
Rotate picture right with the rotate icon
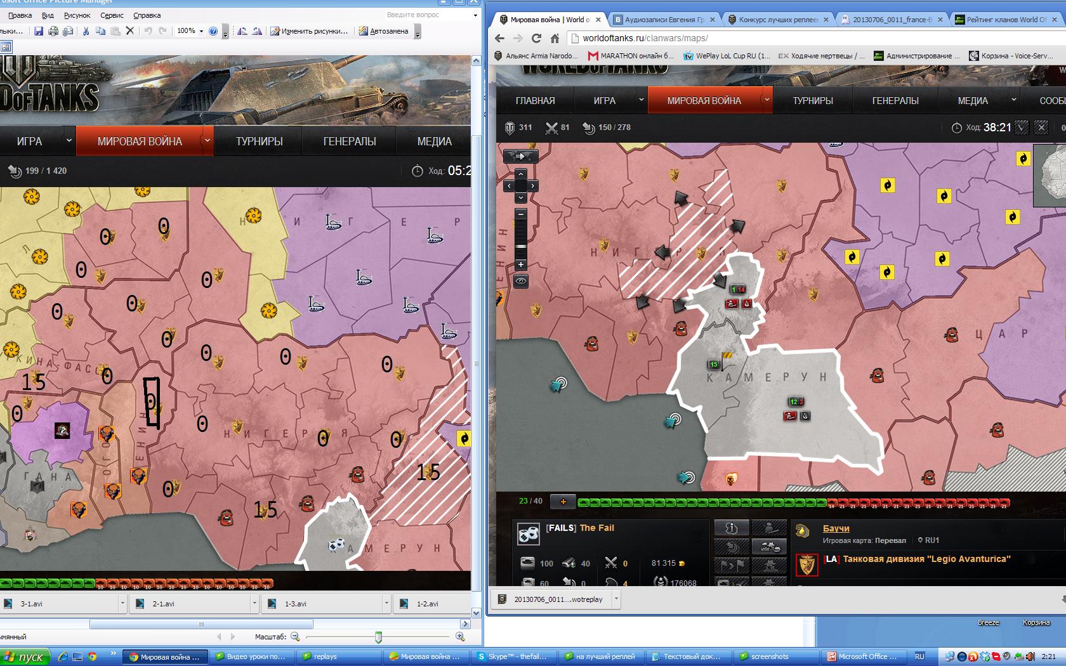(257, 31)
